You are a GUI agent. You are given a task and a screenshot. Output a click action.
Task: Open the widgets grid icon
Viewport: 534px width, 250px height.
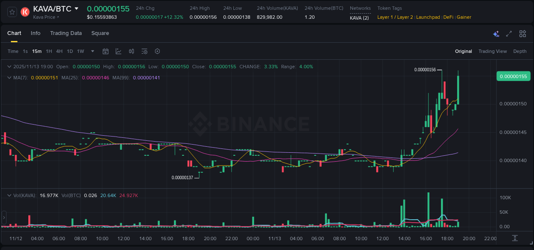pos(522,33)
